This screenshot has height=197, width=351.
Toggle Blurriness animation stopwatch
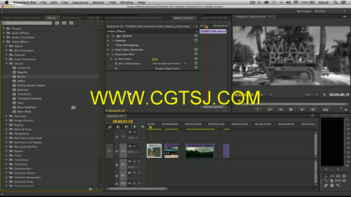[116, 59]
